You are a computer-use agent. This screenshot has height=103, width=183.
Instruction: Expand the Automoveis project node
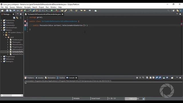tap(1, 20)
